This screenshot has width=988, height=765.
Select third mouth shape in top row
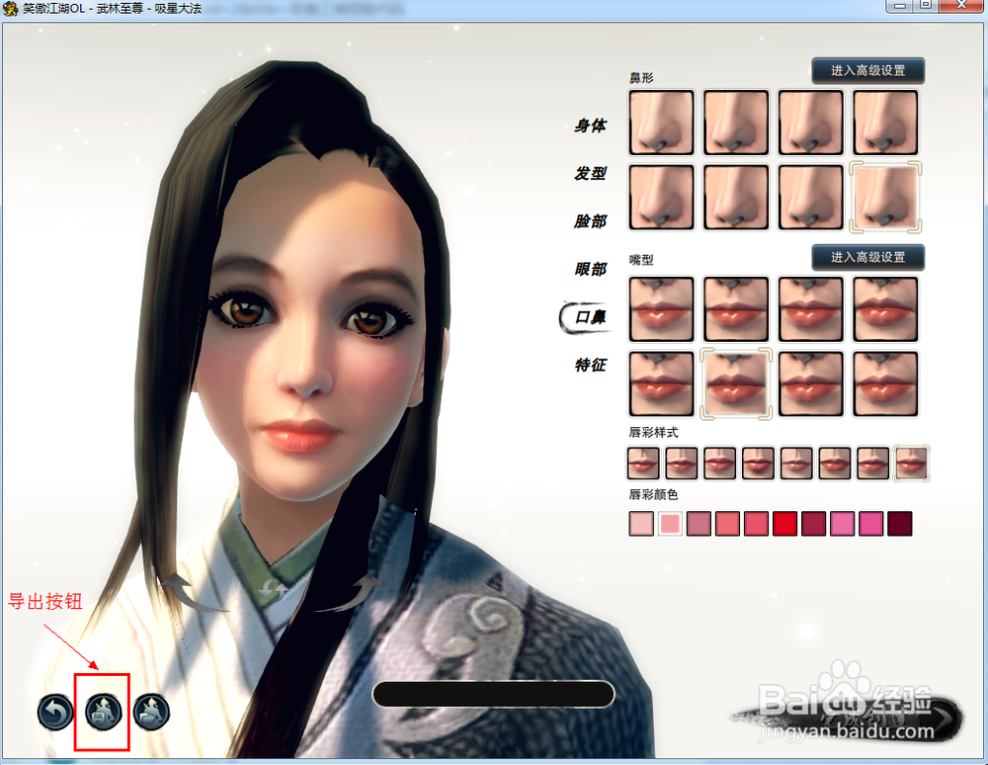(x=810, y=308)
